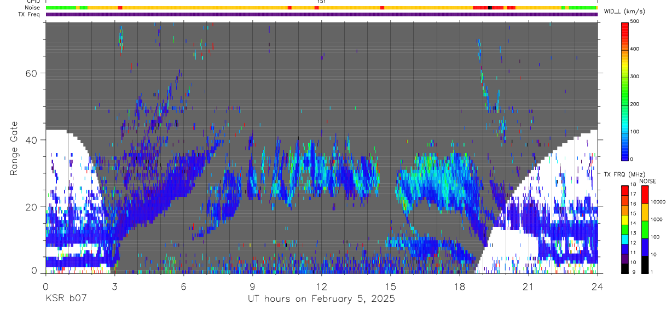The height and width of the screenshot is (310, 672).
Task: Click the '18' label on TX FRQ legend
Action: (x=633, y=184)
